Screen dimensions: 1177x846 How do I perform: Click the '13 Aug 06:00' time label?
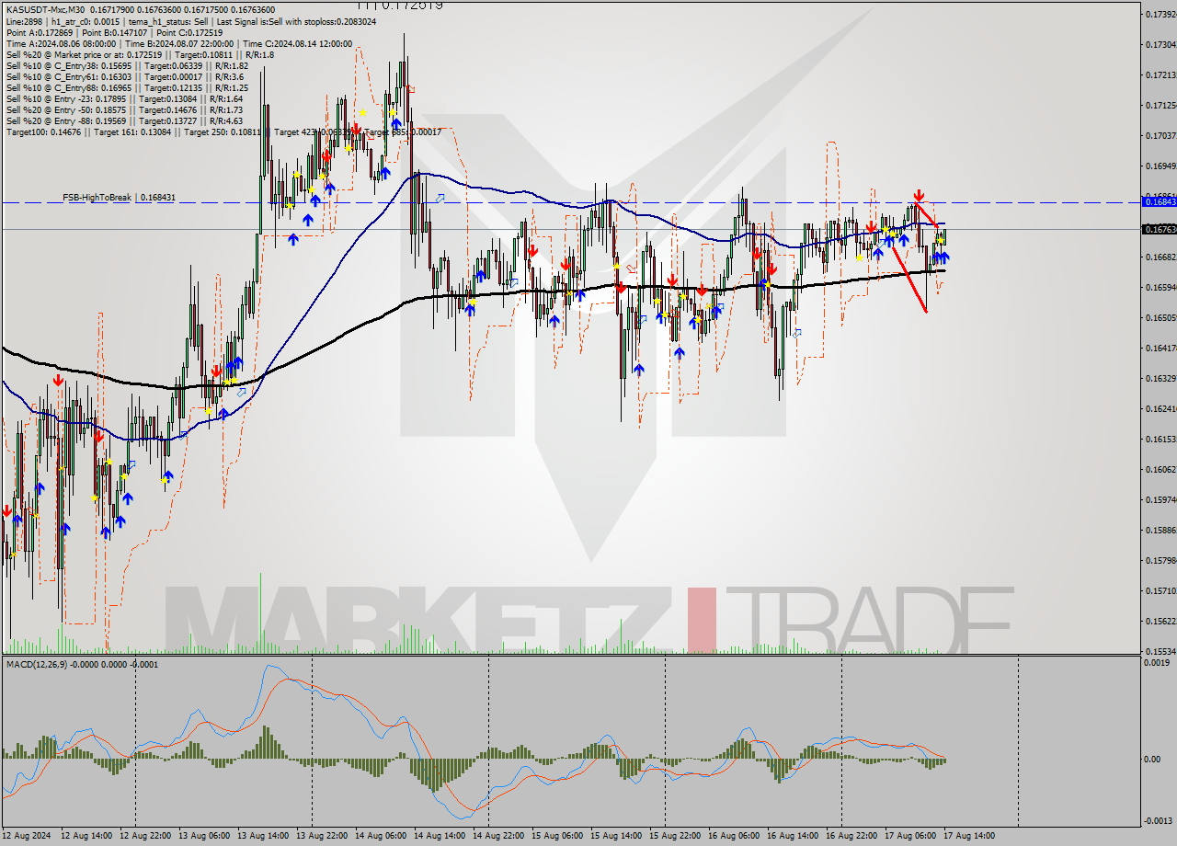204,836
